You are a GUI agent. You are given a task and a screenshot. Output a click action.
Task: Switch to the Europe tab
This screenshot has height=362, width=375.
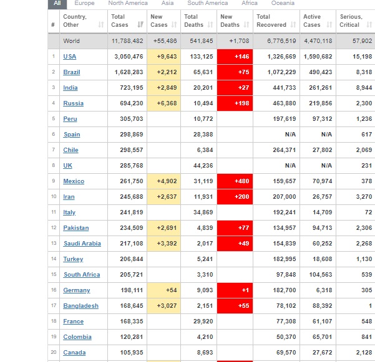point(84,3)
